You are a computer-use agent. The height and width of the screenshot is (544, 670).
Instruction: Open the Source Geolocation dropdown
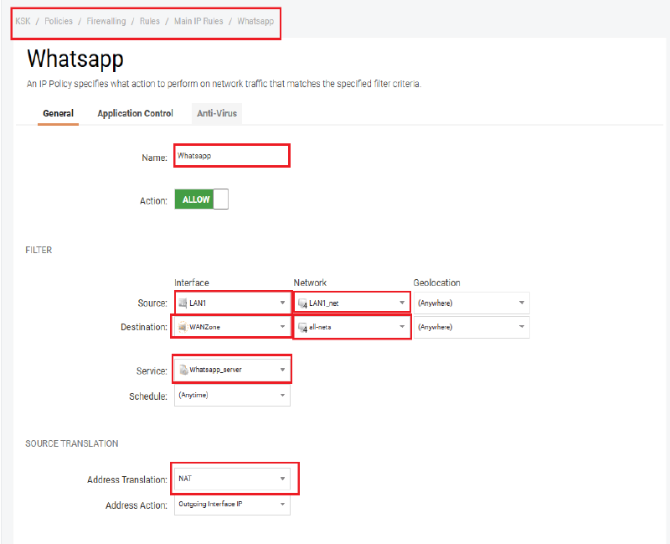click(471, 303)
